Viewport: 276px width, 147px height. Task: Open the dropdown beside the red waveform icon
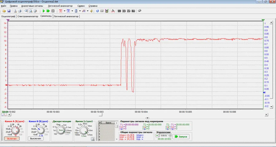64,11
